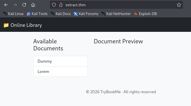
Task: Click the folder icon beside Online Library
Action: (6, 25)
